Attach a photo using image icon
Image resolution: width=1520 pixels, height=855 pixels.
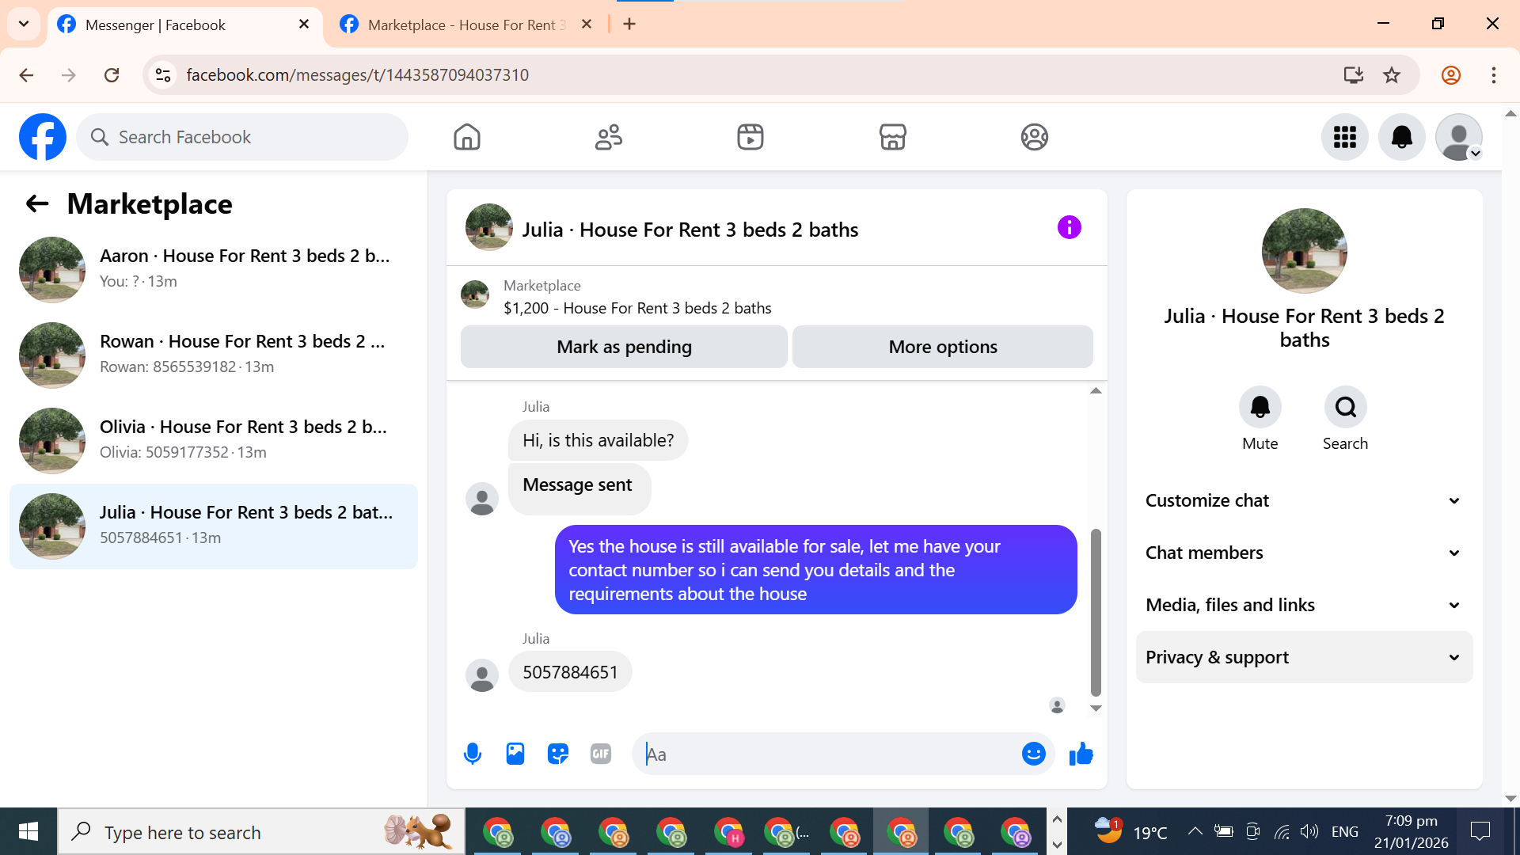[515, 754]
